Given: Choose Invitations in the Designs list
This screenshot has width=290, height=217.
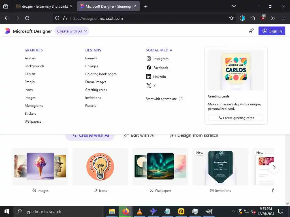Looking at the screenshot, I should click(93, 98).
